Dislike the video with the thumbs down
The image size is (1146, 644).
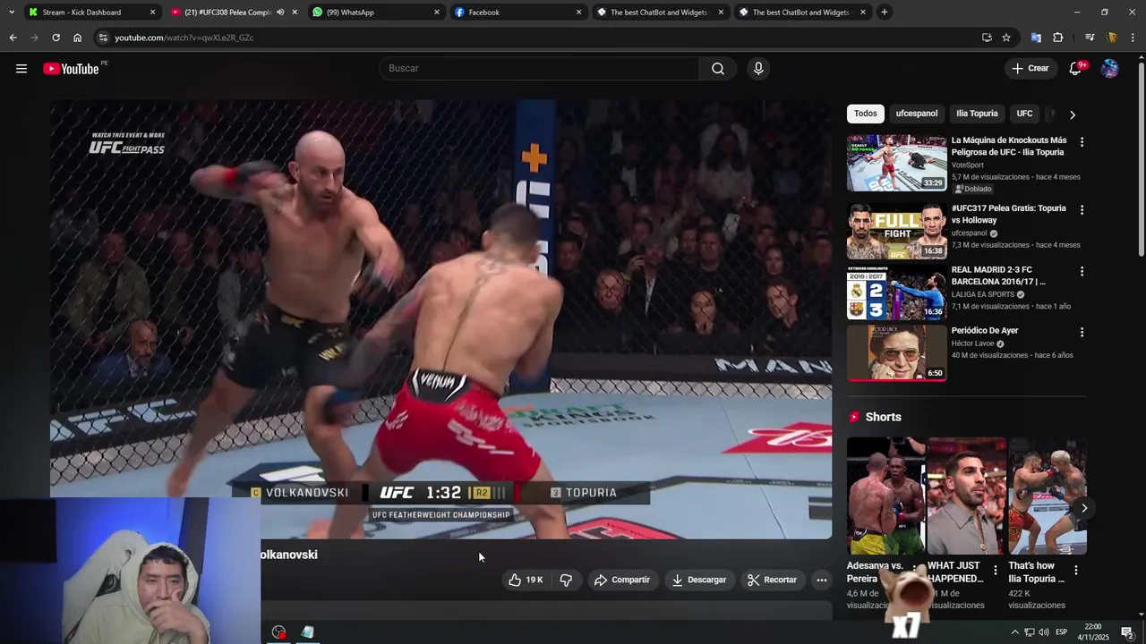[x=566, y=580]
